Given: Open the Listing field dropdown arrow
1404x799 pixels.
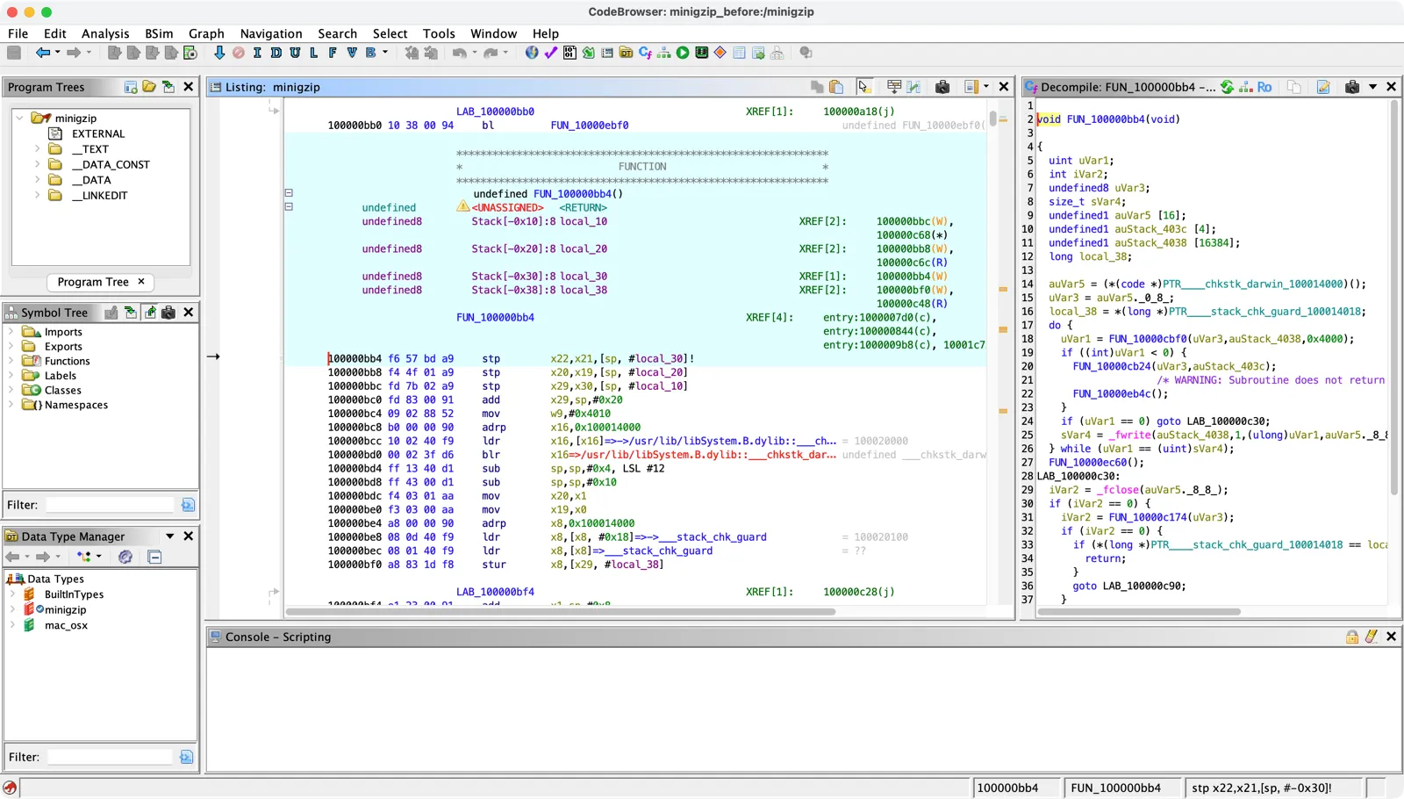Looking at the screenshot, I should point(986,87).
